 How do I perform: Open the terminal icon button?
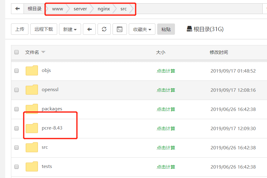120,29
